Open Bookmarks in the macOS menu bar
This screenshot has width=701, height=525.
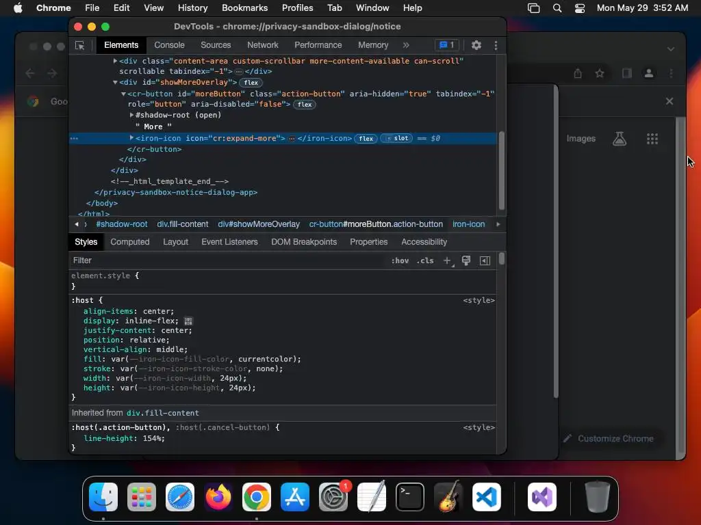click(244, 8)
